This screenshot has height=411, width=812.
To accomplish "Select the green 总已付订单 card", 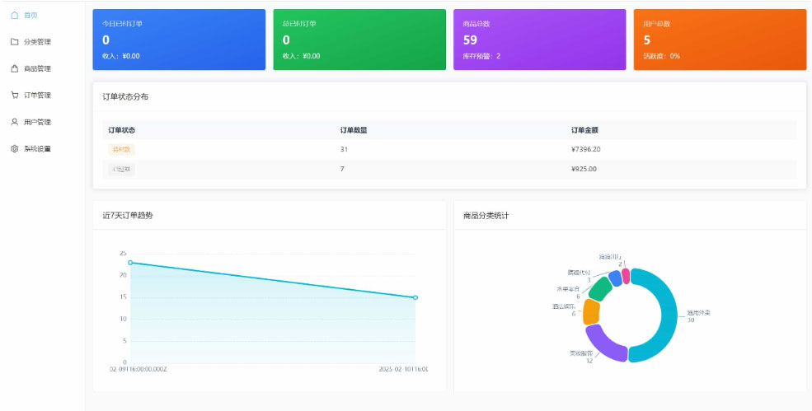I will (359, 40).
